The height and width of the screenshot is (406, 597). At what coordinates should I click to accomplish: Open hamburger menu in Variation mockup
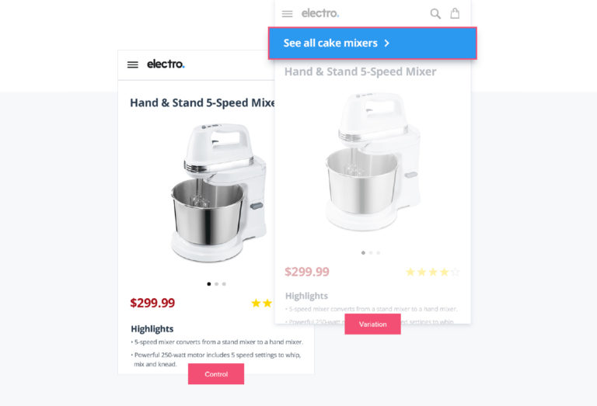287,14
